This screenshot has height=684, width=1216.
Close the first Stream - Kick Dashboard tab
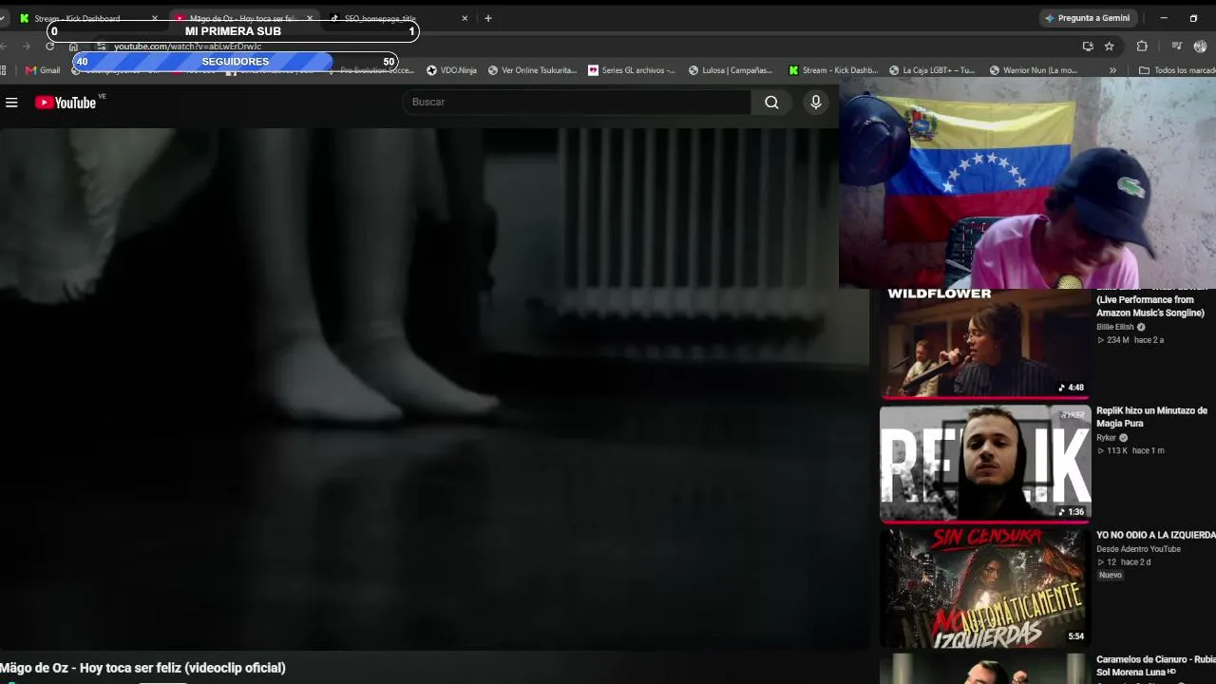(155, 18)
